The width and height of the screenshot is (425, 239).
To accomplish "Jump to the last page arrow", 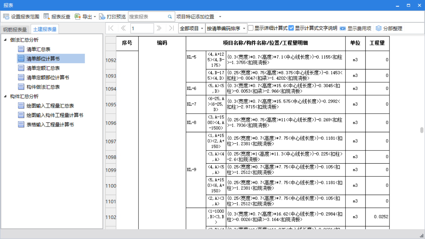I will pos(171,28).
